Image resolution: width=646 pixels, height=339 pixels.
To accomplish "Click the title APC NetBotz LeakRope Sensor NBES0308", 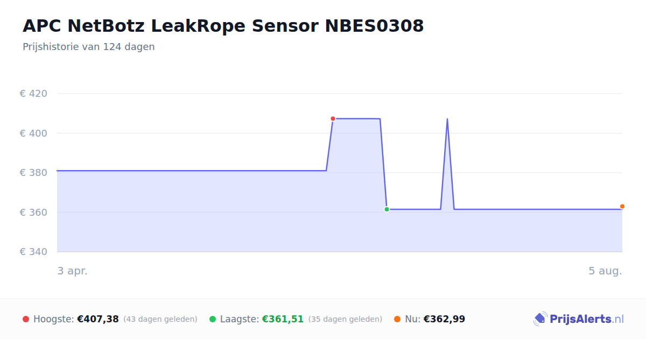I will click(223, 25).
